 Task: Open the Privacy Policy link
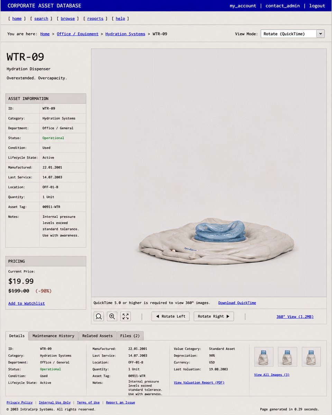coord(20,403)
